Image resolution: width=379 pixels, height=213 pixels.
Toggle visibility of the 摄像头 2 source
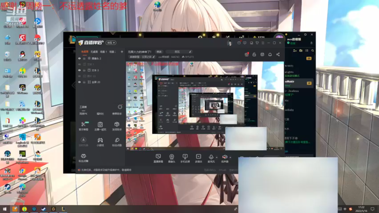79,58
